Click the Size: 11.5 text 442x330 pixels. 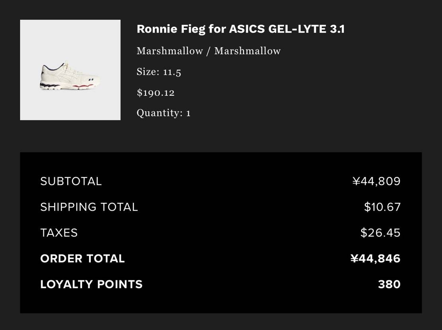159,72
